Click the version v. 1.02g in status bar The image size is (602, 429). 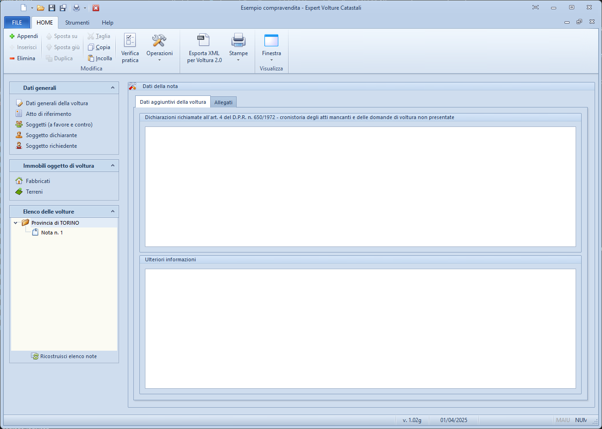412,420
